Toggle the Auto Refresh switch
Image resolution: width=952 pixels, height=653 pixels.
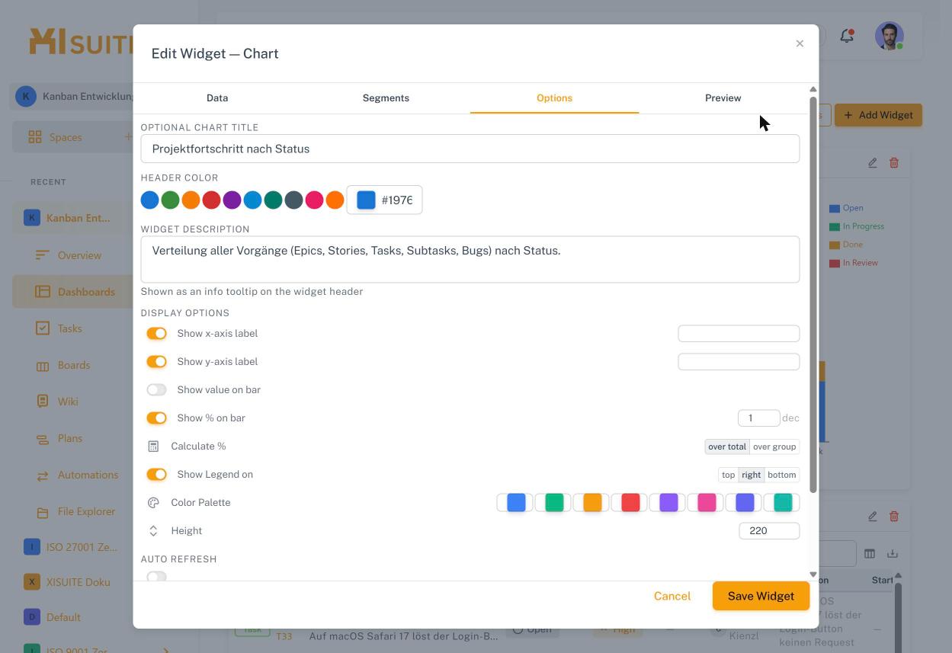click(x=156, y=577)
